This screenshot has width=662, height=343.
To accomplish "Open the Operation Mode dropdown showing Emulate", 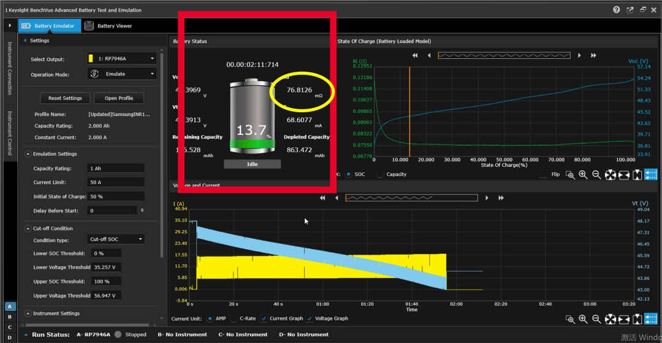I will (121, 74).
